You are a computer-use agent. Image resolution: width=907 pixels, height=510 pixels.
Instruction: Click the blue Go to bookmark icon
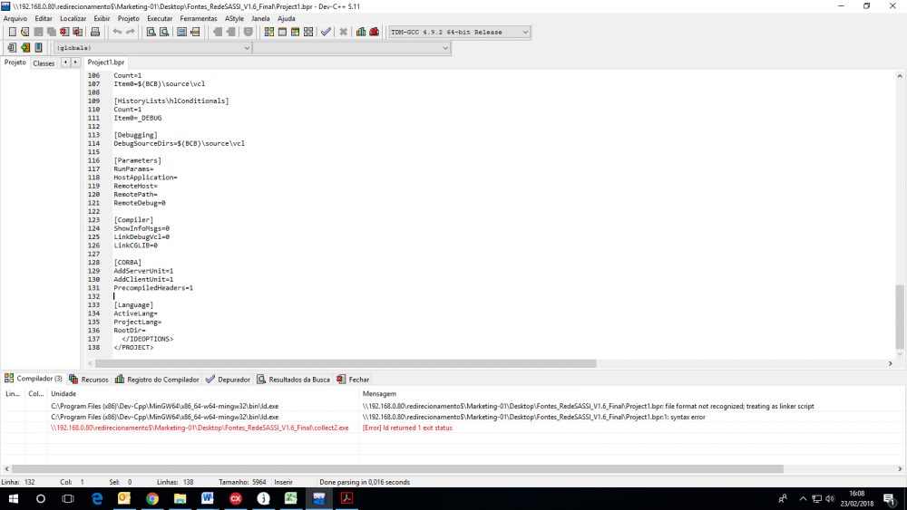tap(38, 48)
